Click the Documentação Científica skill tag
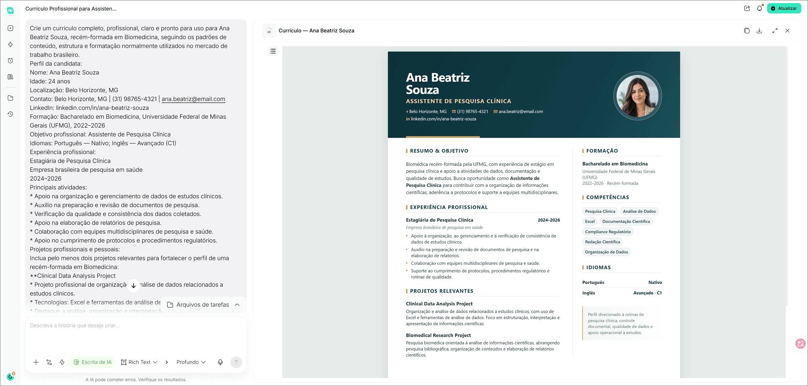Image resolution: width=808 pixels, height=386 pixels. (x=626, y=221)
